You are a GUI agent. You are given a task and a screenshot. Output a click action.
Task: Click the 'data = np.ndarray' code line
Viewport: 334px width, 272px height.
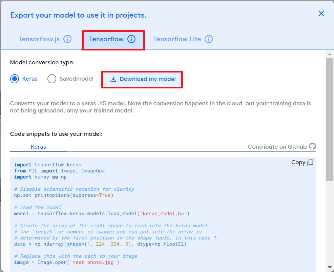(100, 244)
